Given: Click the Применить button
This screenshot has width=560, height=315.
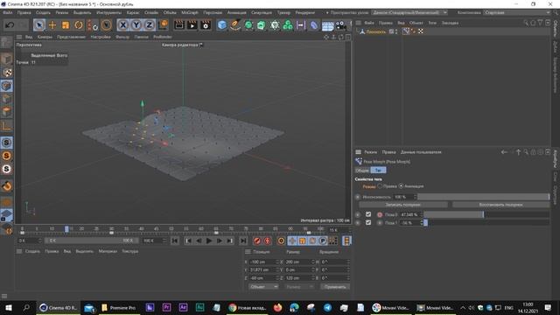Looking at the screenshot, I should [x=335, y=287].
